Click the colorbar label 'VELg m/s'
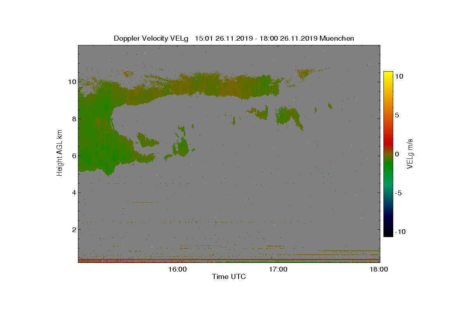470x313 pixels. pos(410,154)
